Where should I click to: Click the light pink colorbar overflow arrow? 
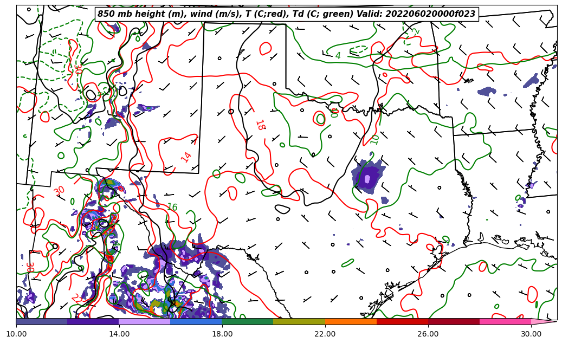pos(544,321)
